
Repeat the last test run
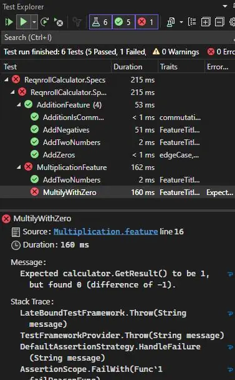(44, 22)
